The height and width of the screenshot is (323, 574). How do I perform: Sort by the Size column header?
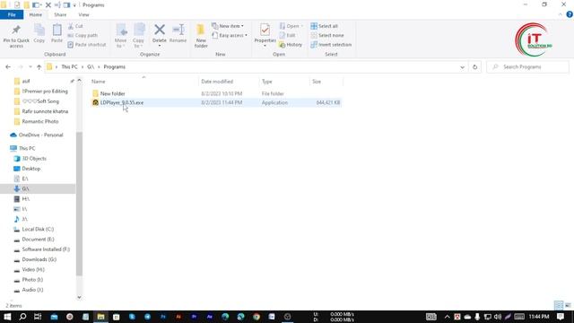326,82
